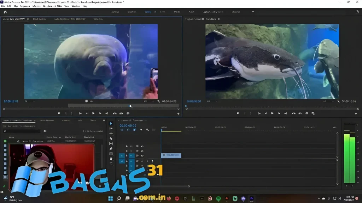Click Insert button in Source monitor

(x=115, y=113)
